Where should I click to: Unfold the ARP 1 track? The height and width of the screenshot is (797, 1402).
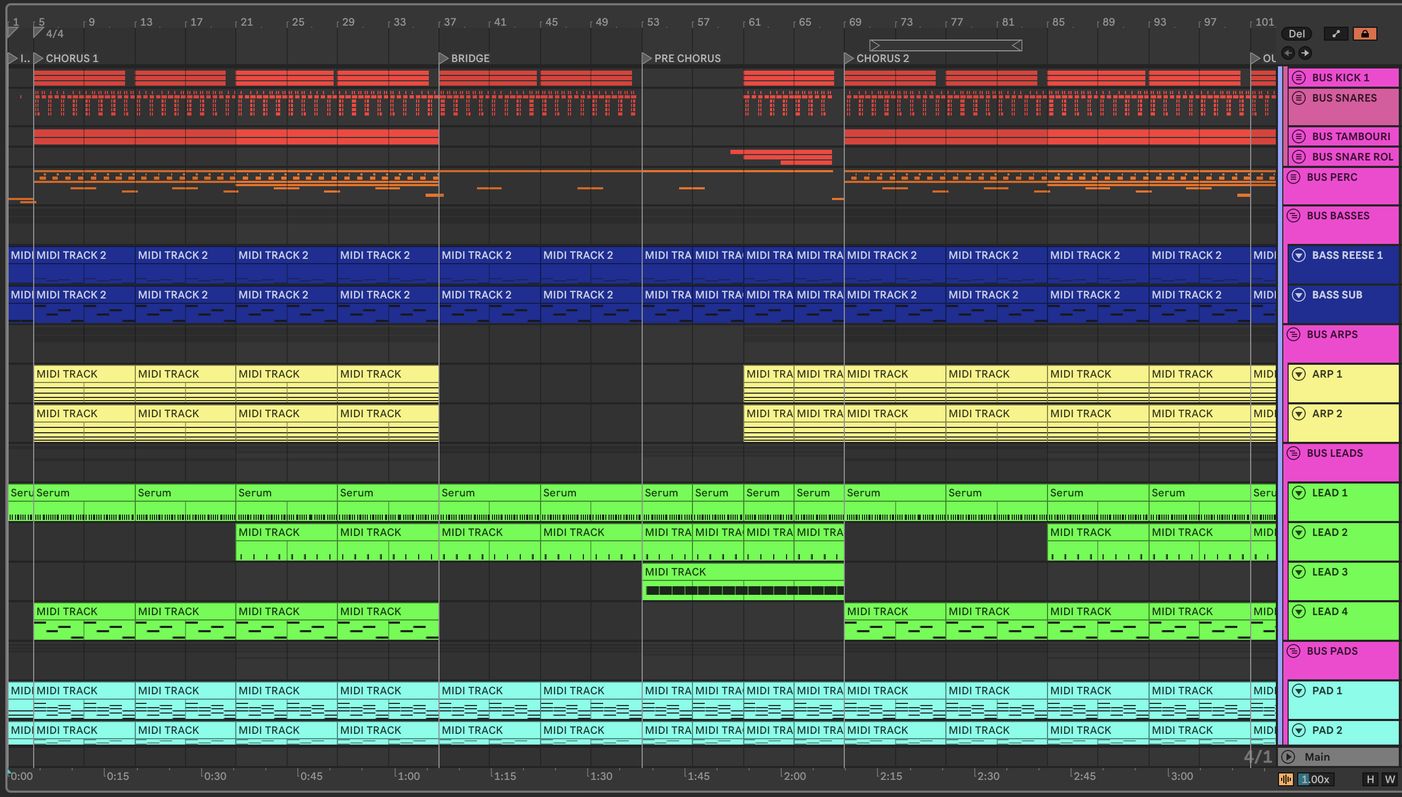(x=1299, y=374)
